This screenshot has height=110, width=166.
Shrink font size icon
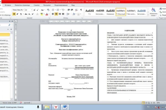pos(37,10)
